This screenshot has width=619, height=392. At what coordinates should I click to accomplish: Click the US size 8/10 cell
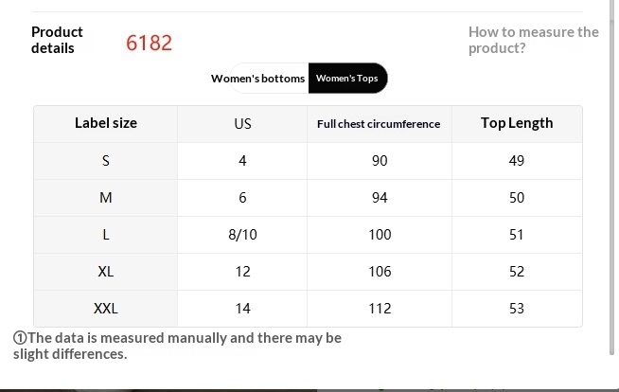tap(242, 235)
